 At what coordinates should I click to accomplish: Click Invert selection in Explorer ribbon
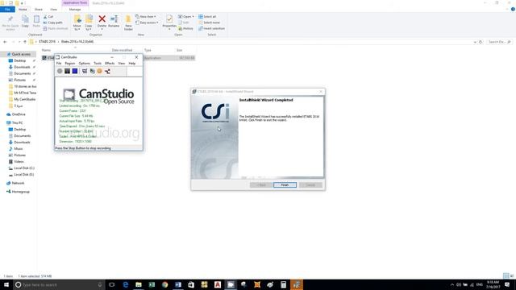pyautogui.click(x=211, y=29)
